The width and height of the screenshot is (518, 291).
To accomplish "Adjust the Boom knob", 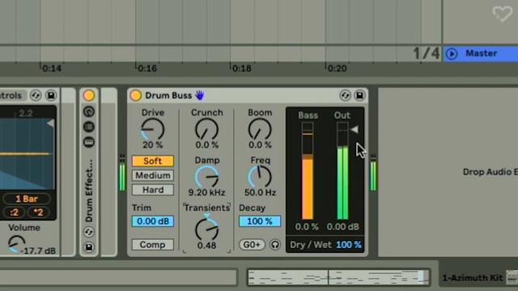I will (260, 129).
